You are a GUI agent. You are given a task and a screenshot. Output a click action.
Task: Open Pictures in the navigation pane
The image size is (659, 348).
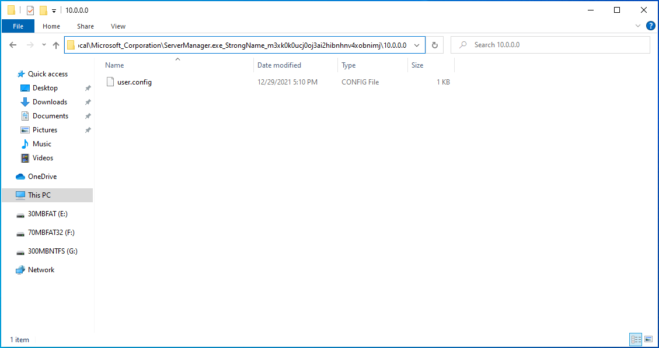[x=45, y=130]
